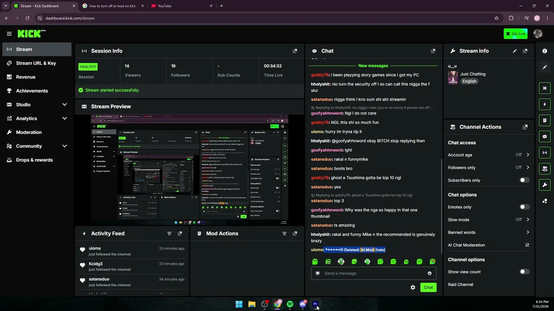This screenshot has width=554, height=311.
Task: Open the AI Chat Moderation external link
Action: [x=527, y=245]
